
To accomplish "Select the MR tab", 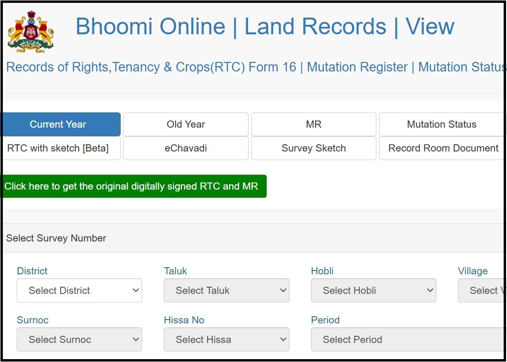I will [313, 124].
